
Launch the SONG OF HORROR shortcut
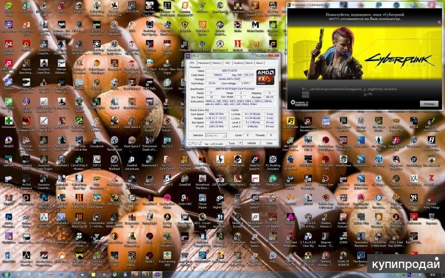click(343, 257)
